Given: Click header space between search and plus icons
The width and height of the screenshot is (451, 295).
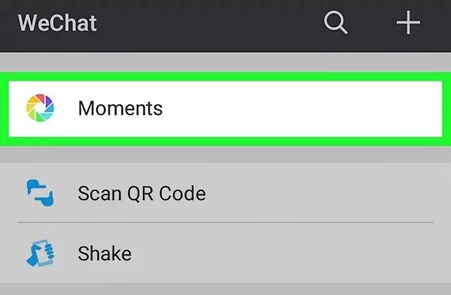Looking at the screenshot, I should click(372, 24).
